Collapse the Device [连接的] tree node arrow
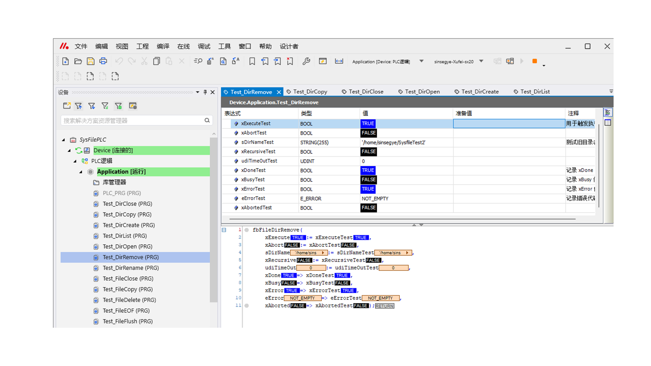Image resolution: width=651 pixels, height=366 pixels. click(x=69, y=150)
